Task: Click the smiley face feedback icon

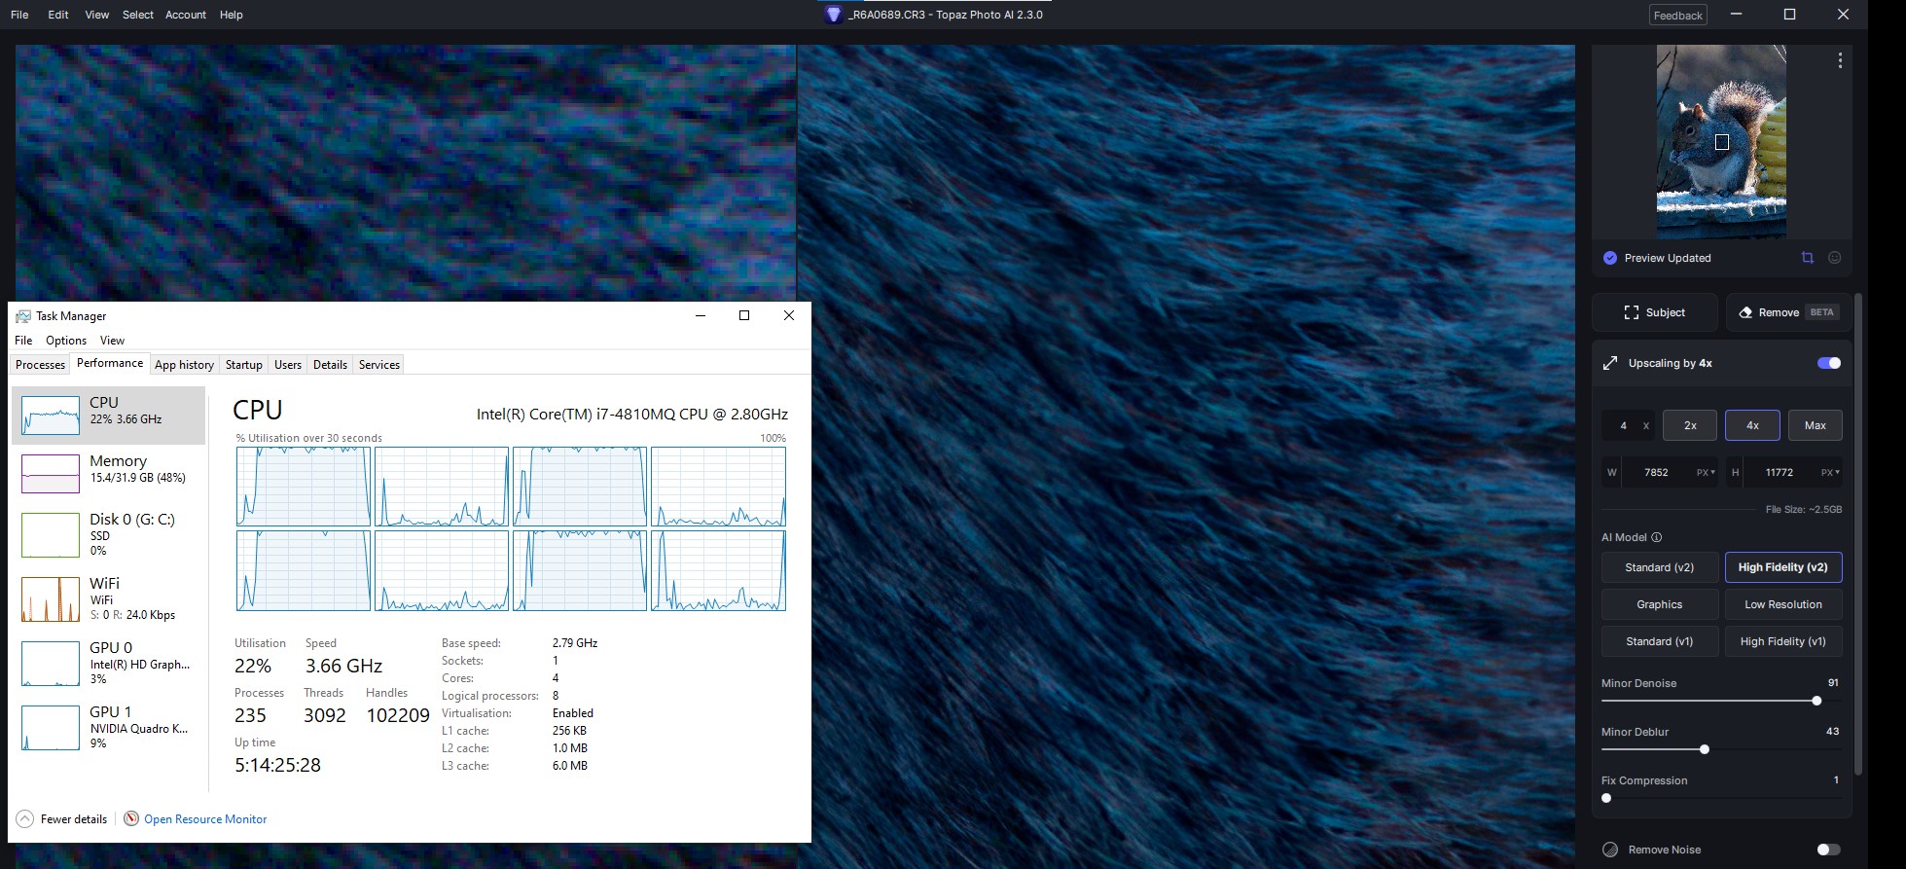Action: tap(1834, 258)
